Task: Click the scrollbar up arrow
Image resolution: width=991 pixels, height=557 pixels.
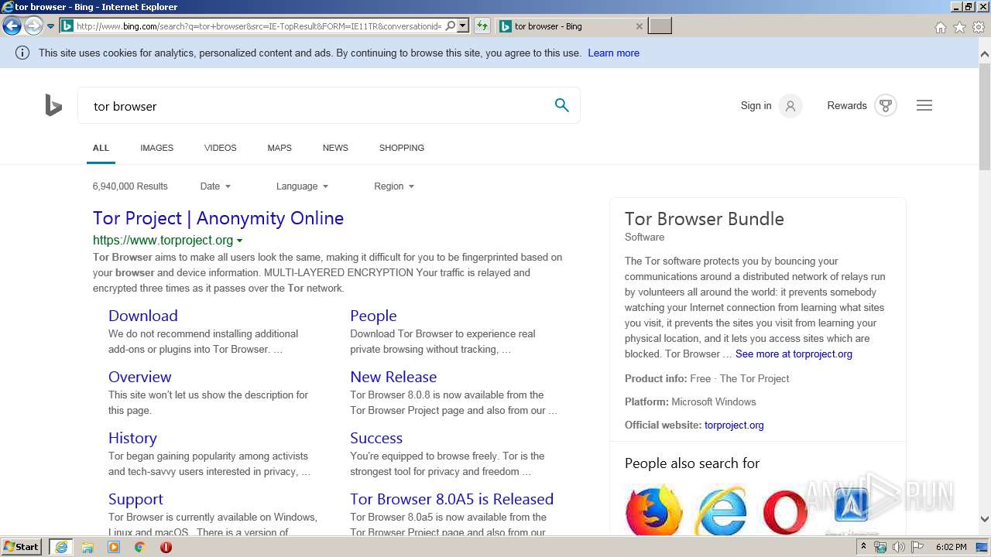Action: tap(985, 54)
